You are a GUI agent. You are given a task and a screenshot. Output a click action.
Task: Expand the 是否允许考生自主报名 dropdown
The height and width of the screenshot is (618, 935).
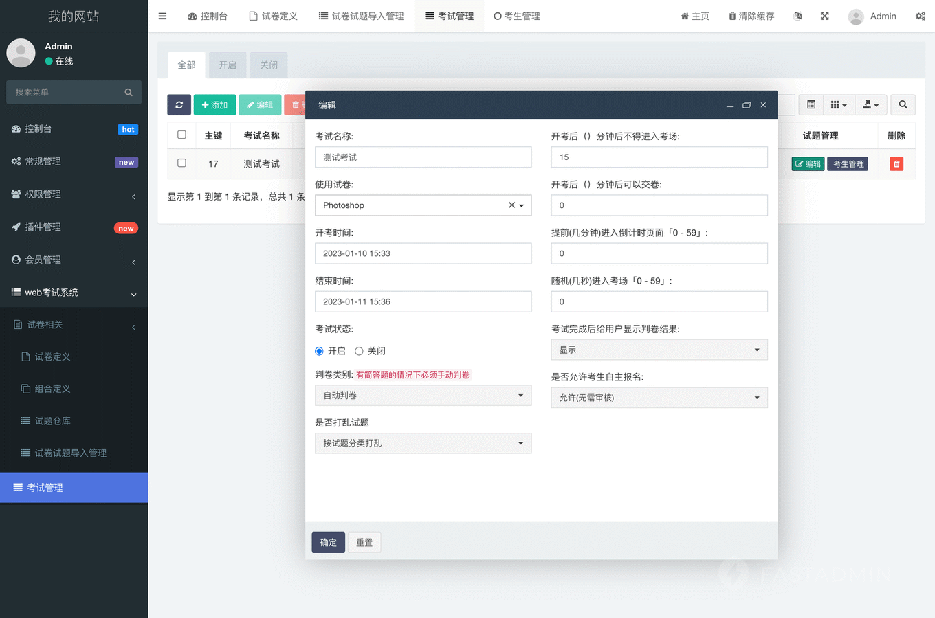659,398
